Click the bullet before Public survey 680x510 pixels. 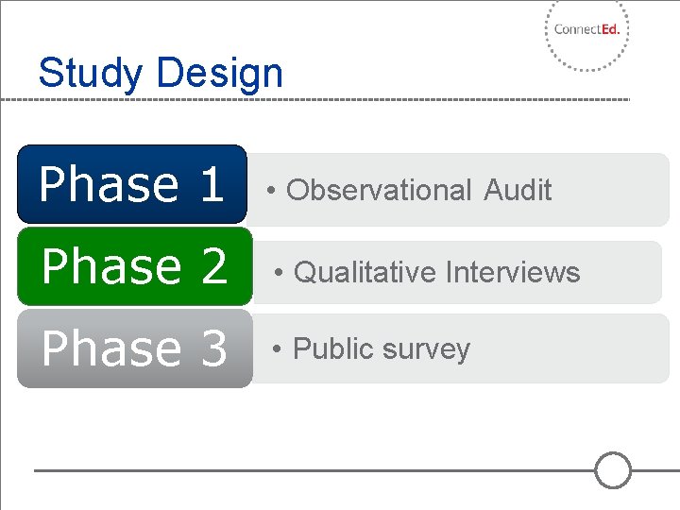tap(278, 349)
